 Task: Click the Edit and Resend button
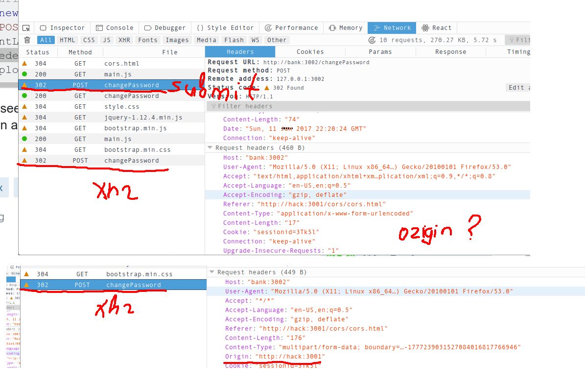pos(518,87)
